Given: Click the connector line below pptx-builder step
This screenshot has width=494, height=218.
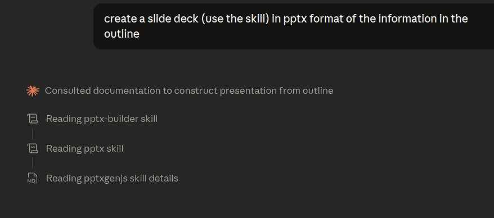Looking at the screenshot, I should click(32, 133).
